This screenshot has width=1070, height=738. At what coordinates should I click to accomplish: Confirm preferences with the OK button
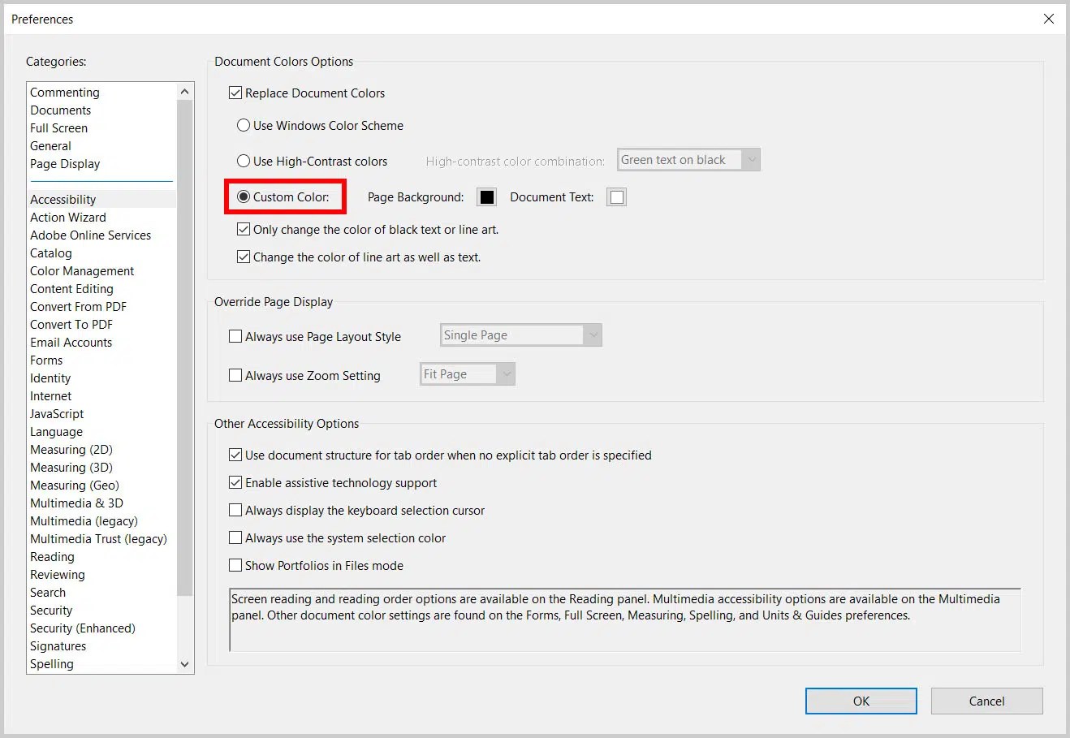861,701
